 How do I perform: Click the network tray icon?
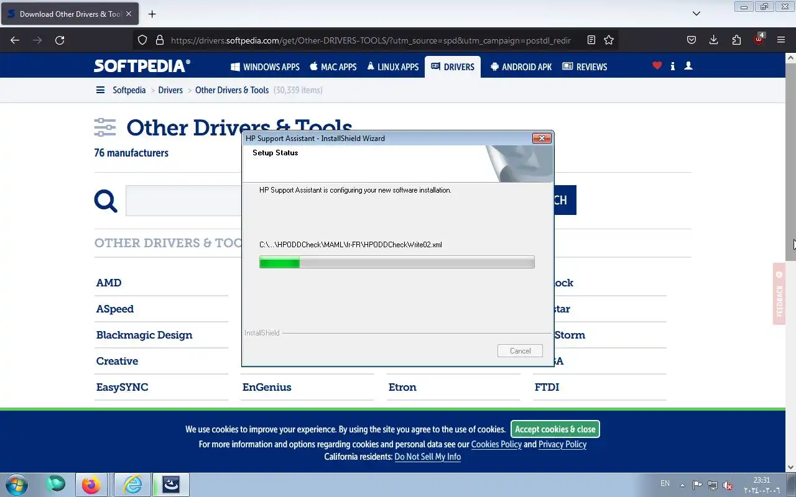pos(713,485)
